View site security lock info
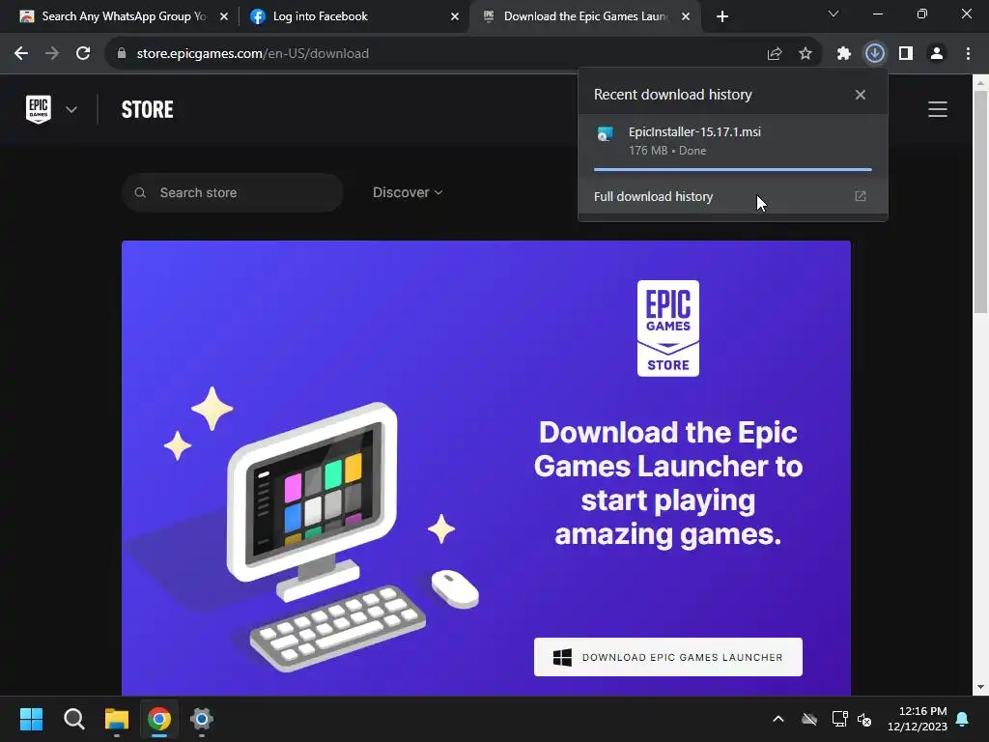This screenshot has height=742, width=989. point(122,54)
